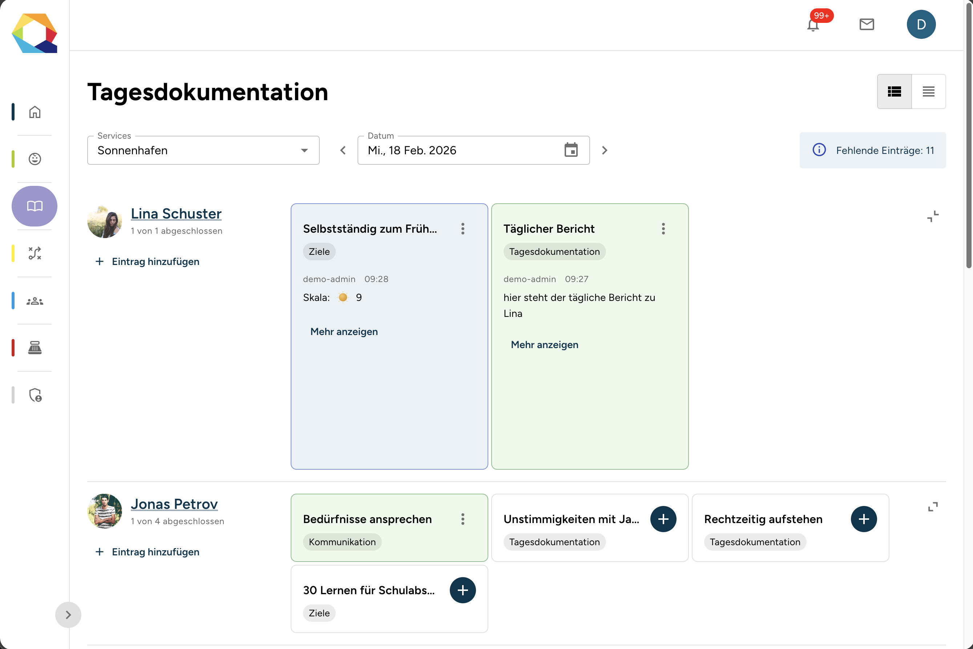Screen dimensions: 973x649
Task: Add entry for Rechtzeitig aufstehen
Action: 864,519
